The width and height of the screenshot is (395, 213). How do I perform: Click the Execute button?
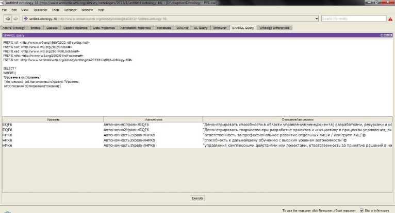coord(197,198)
